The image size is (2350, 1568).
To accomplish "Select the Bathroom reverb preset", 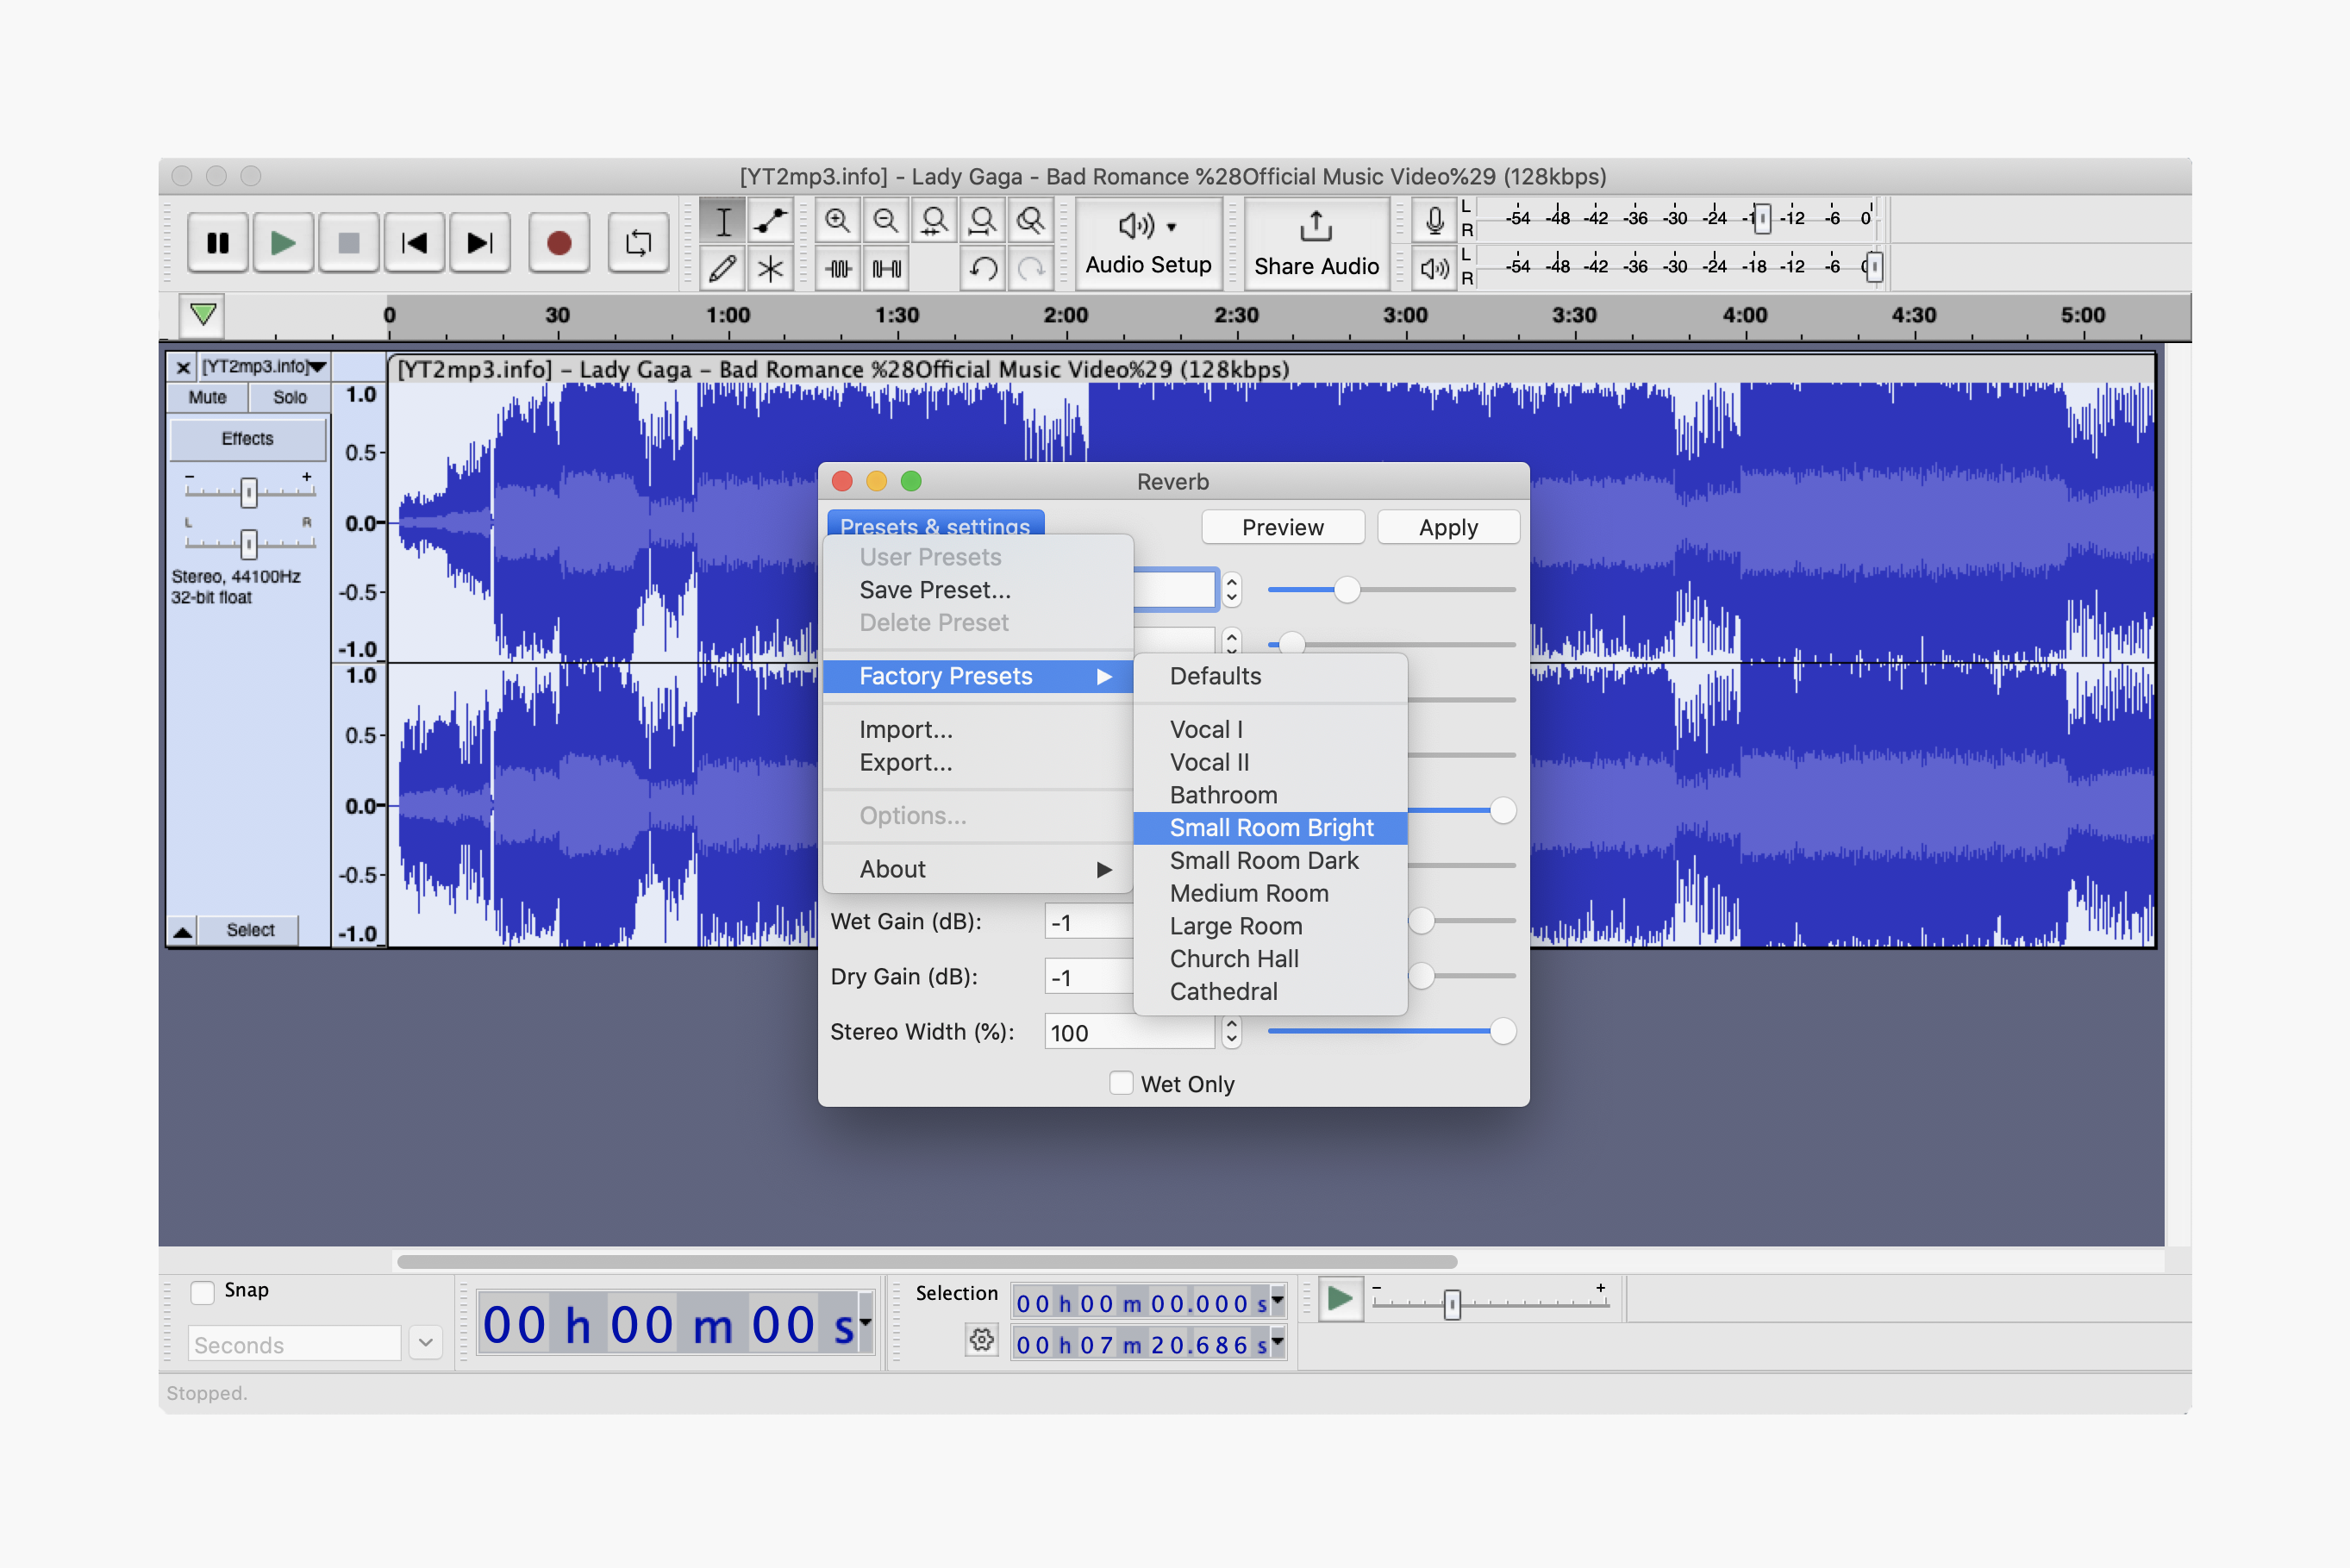I will tap(1270, 795).
